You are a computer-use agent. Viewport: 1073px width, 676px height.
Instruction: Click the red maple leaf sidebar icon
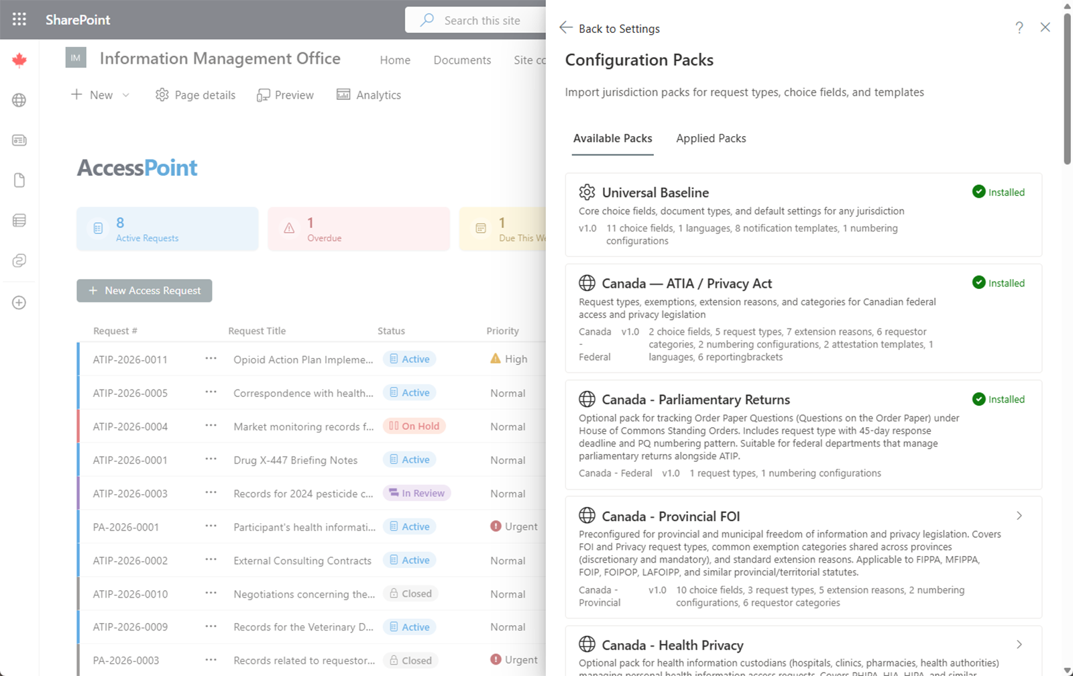[19, 60]
